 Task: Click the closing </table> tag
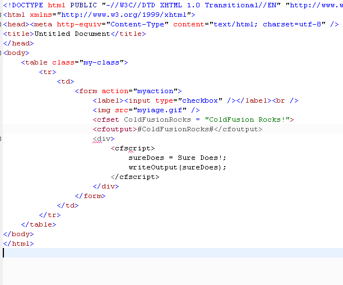click(39, 224)
